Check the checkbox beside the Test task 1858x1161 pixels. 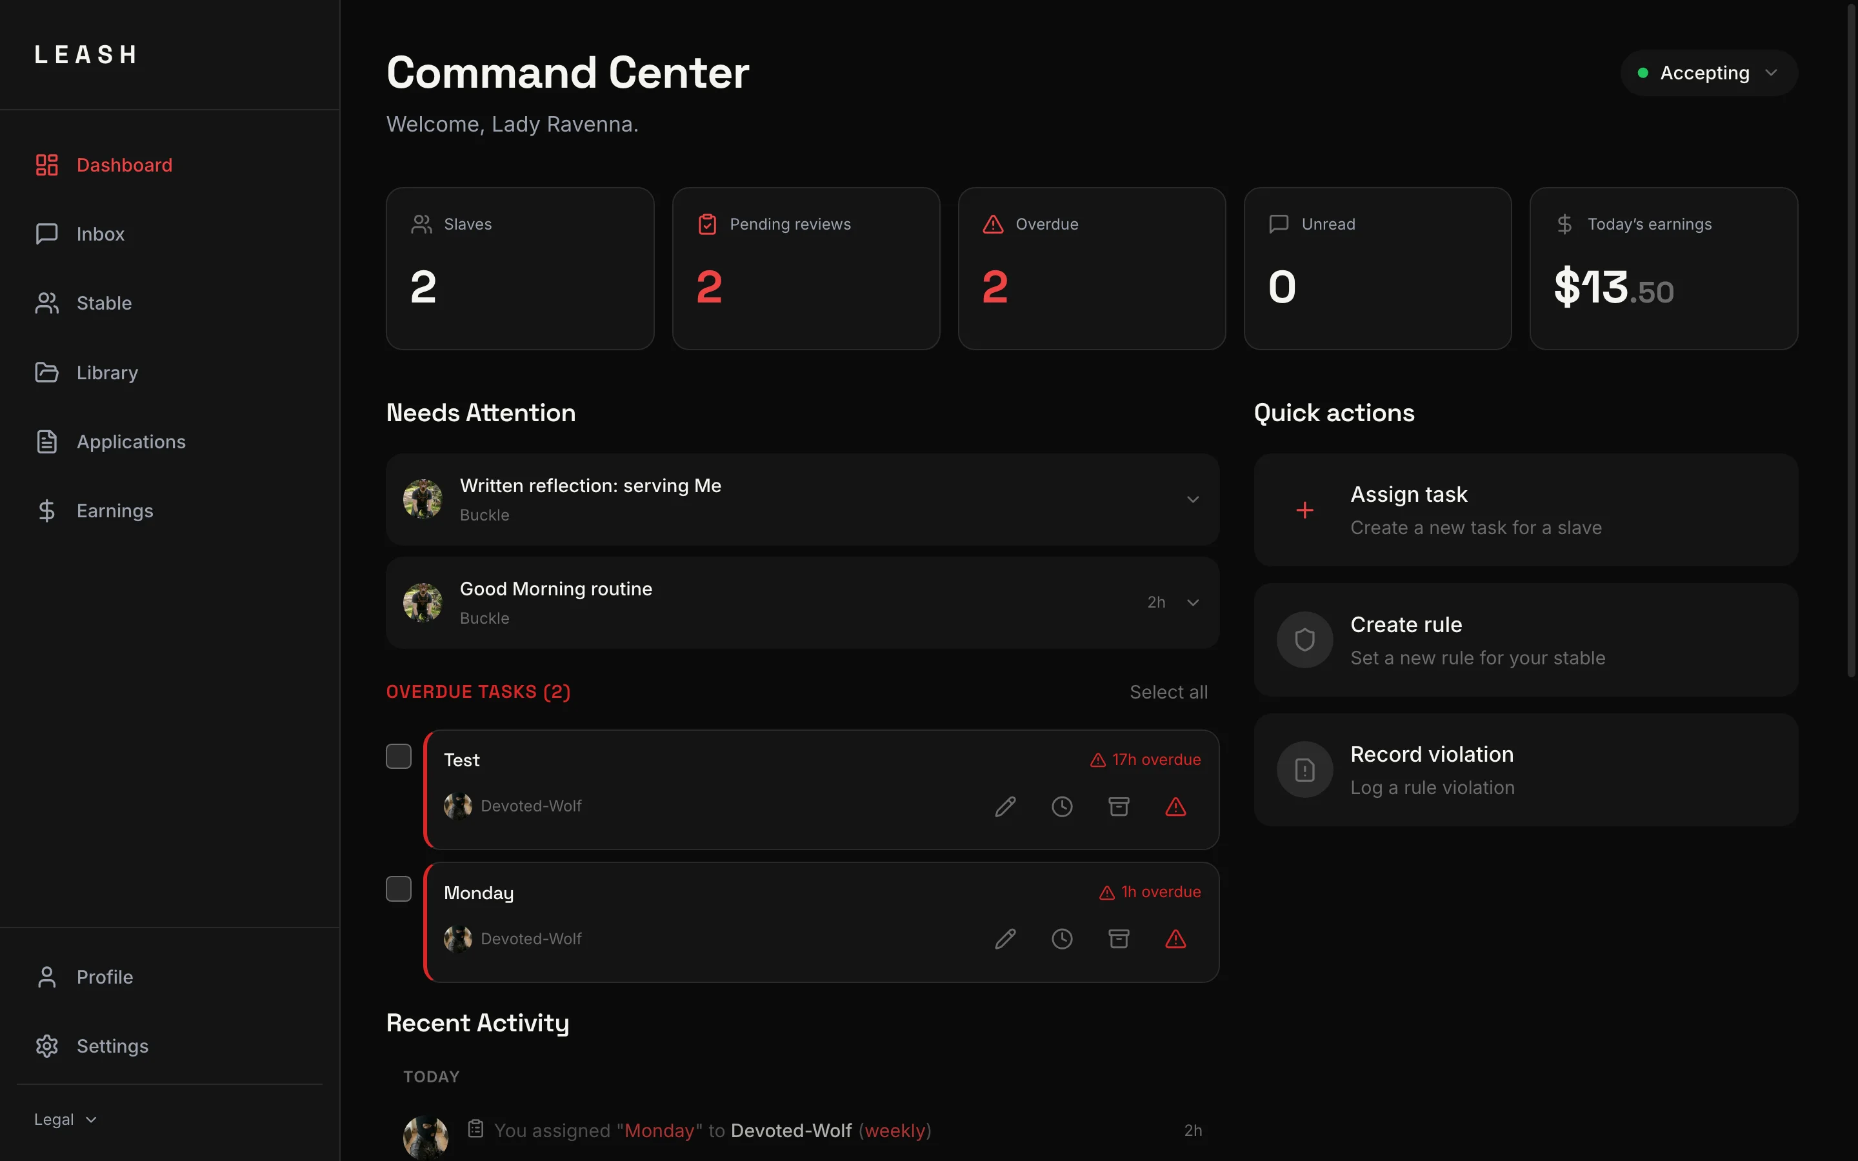click(x=399, y=757)
